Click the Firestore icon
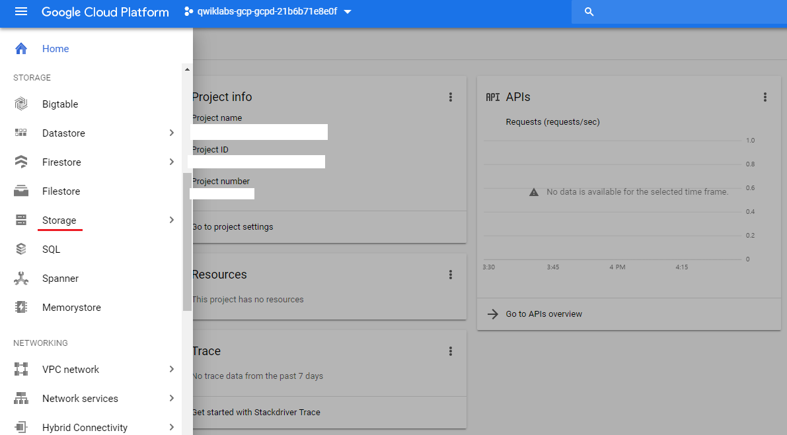The image size is (787, 435). pos(21,162)
